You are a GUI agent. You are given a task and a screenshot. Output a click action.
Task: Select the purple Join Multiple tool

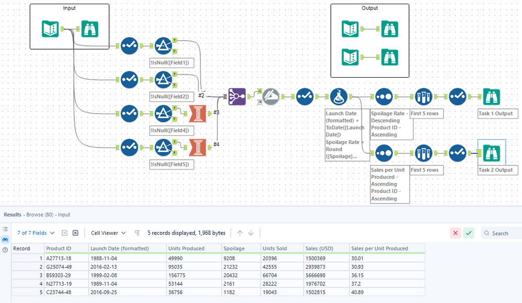237,96
